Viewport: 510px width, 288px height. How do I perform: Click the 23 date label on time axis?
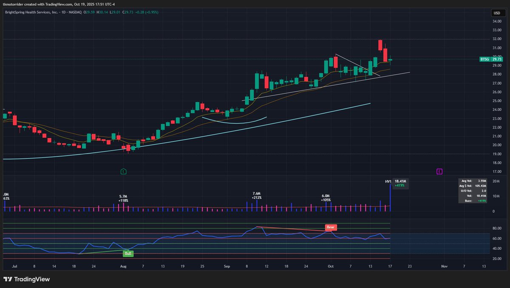[x=410, y=266]
